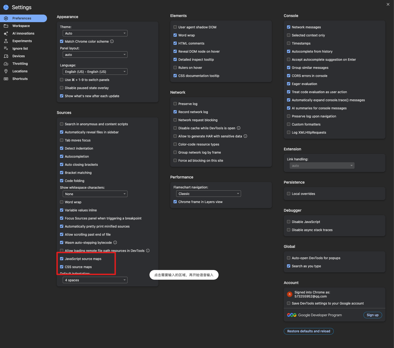
Task: Open the Ignore list settings tab
Action: point(20,49)
